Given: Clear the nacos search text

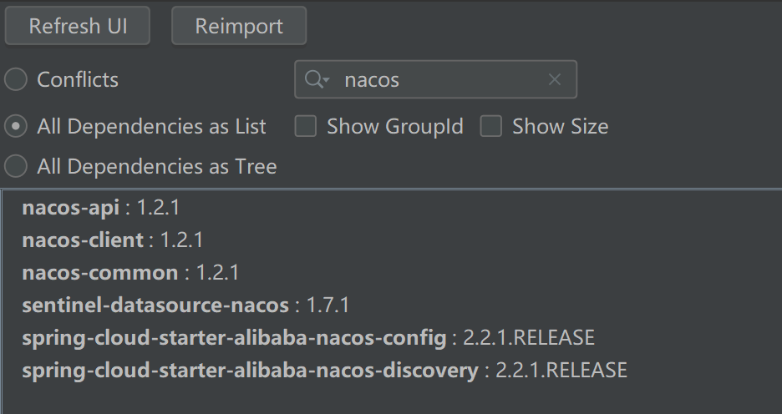Looking at the screenshot, I should (555, 80).
